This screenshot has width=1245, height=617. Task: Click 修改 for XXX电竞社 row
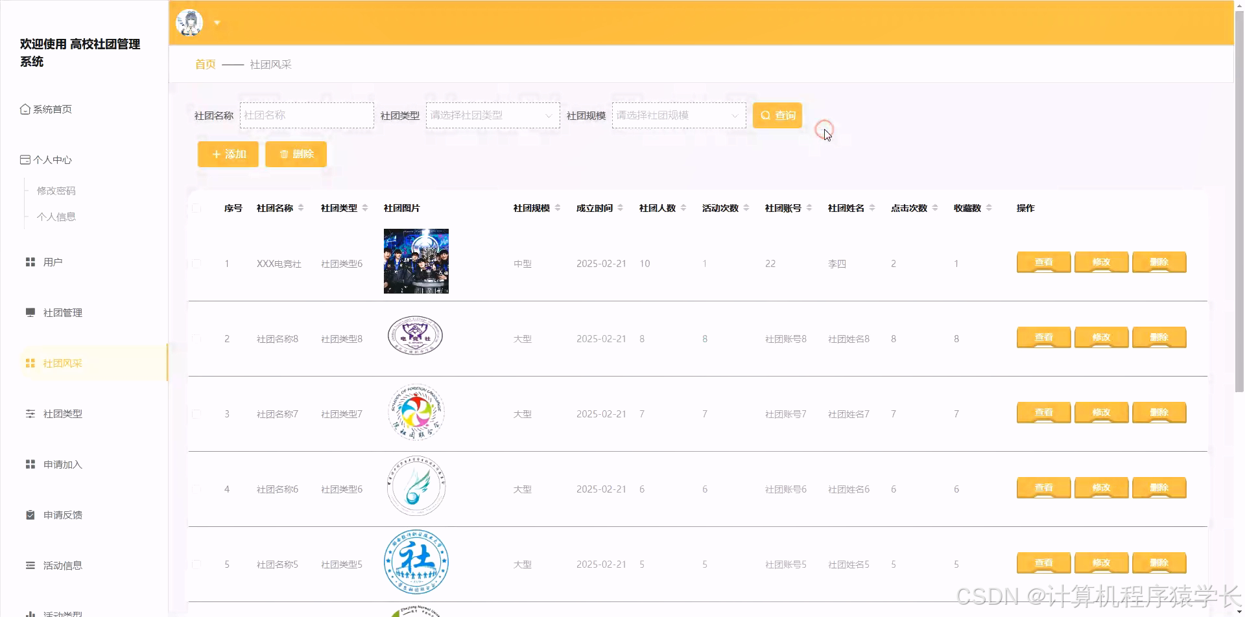tap(1101, 262)
